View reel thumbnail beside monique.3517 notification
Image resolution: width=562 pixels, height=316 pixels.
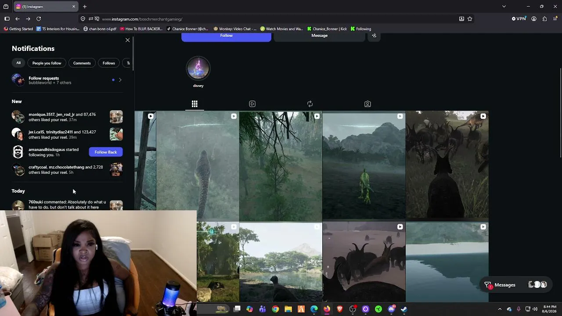(x=116, y=117)
